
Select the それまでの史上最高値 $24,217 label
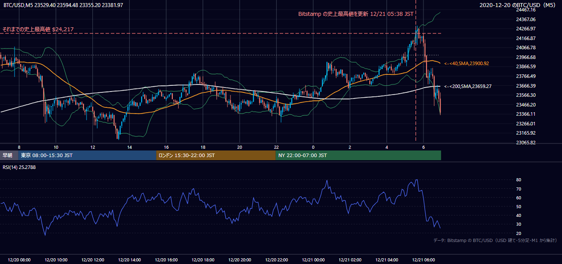(x=38, y=29)
